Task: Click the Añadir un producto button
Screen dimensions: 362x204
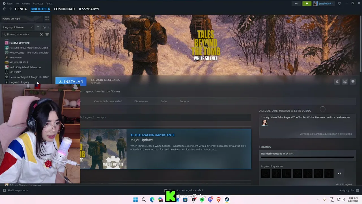Action: pos(15,190)
